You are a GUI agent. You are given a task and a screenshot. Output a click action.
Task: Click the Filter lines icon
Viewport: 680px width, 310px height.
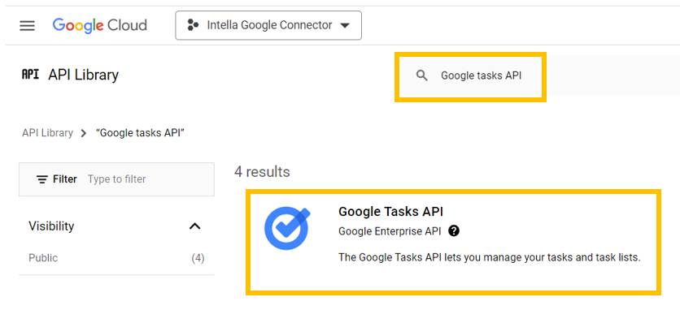point(42,179)
